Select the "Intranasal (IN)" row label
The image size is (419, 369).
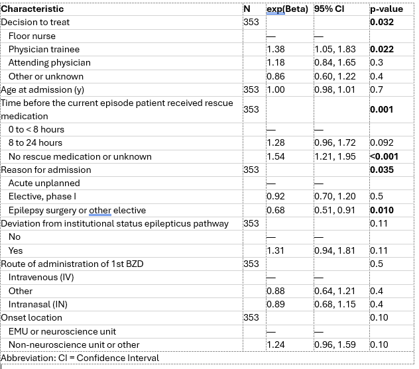pos(39,304)
